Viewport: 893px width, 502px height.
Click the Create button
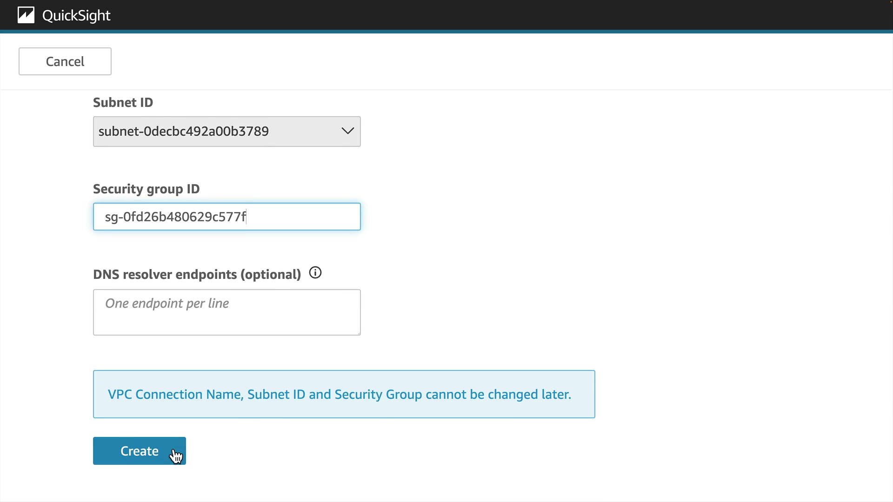click(x=139, y=451)
